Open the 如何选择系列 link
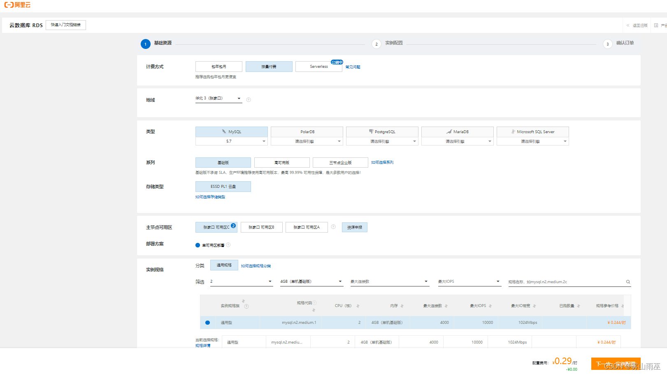Image resolution: width=667 pixels, height=374 pixels. [382, 162]
